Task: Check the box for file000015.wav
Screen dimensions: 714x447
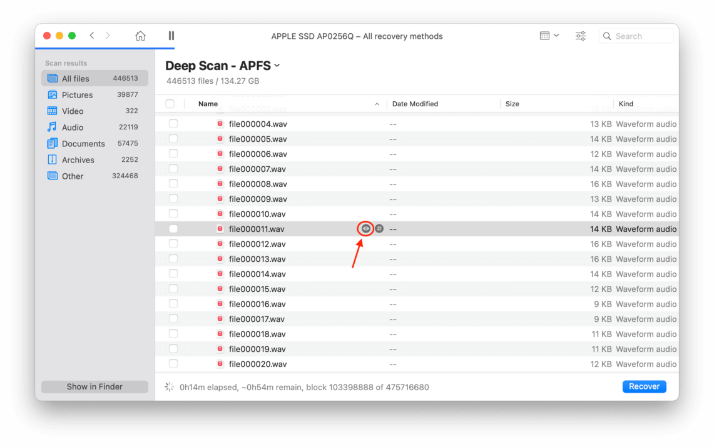Action: pyautogui.click(x=173, y=289)
